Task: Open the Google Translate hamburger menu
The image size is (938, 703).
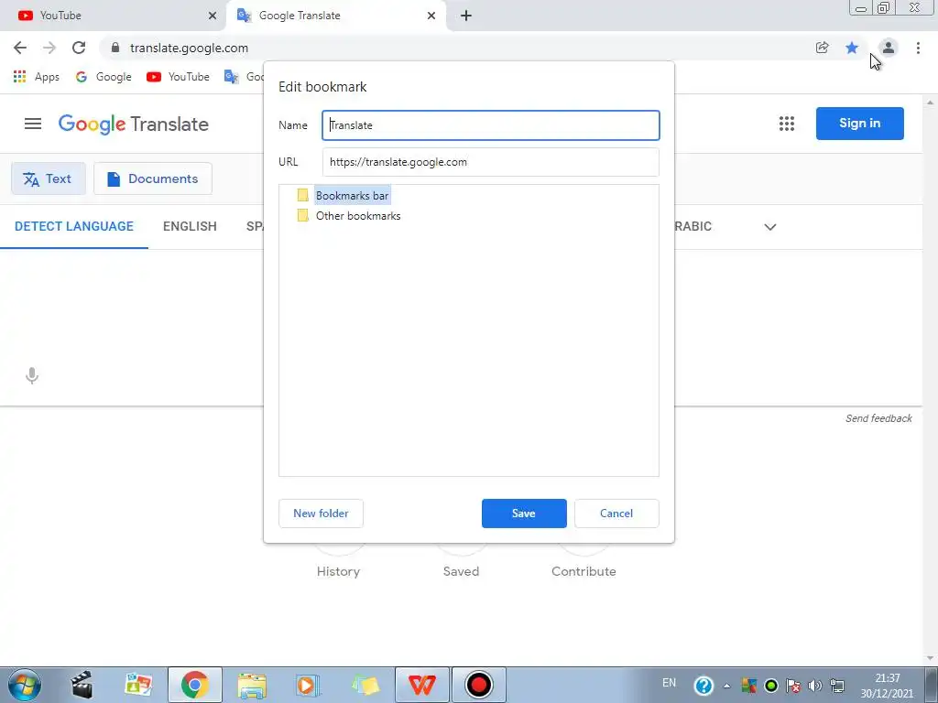Action: 33,124
